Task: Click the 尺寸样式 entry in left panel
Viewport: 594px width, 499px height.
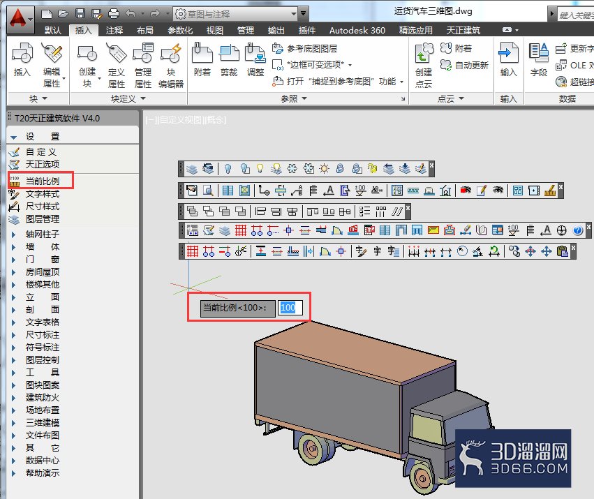Action: coord(42,206)
